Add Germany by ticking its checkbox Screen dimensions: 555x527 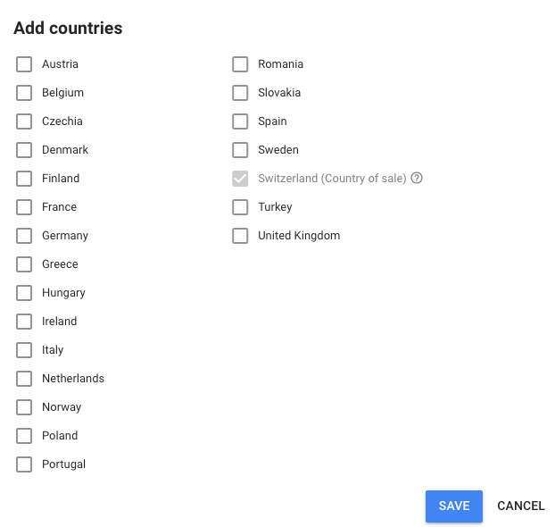[x=24, y=236]
